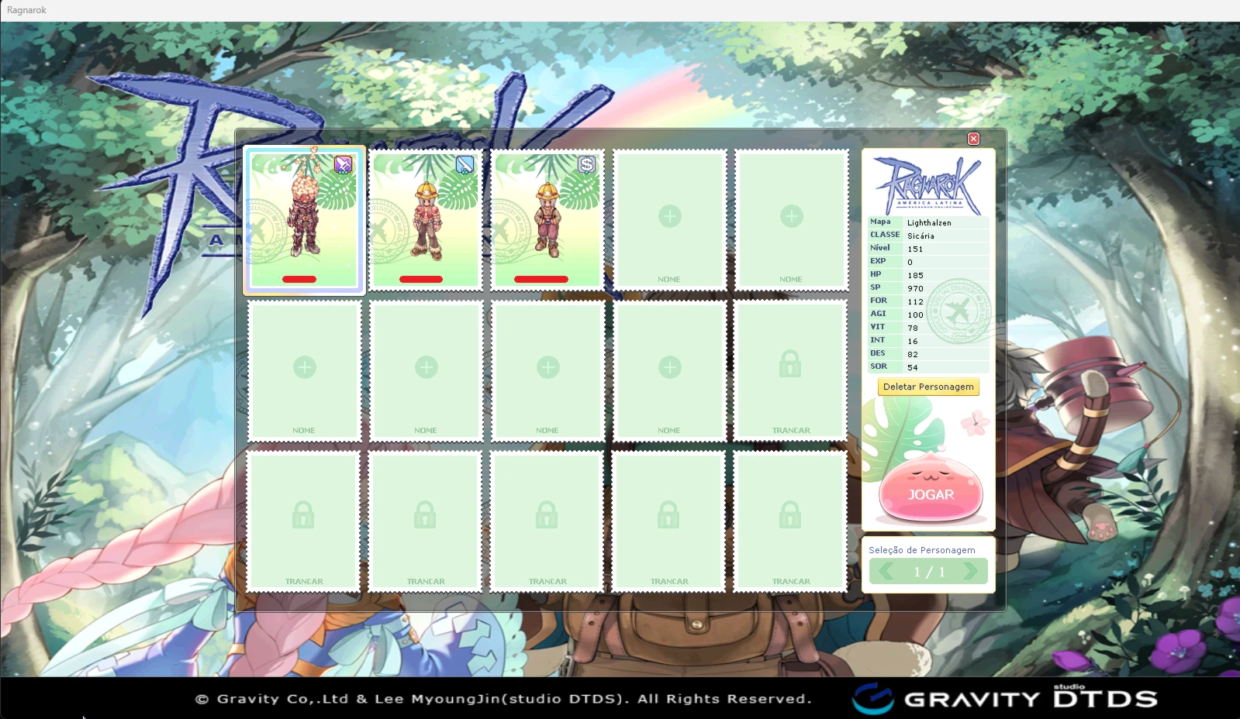Click the dollar-sign merchant job icon on third character

click(586, 164)
